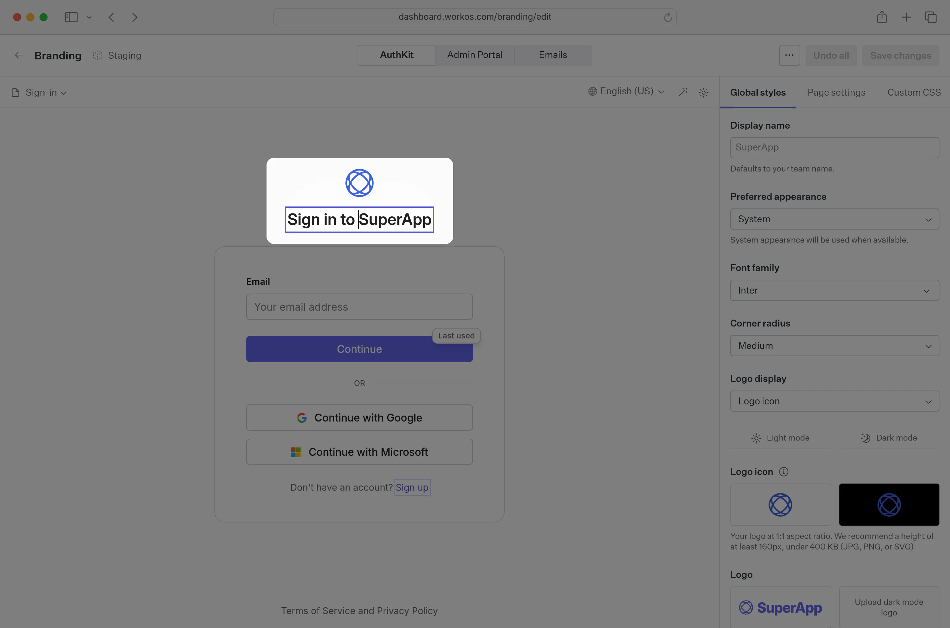Open the Custom CSS tab
Screen dimensions: 950x628
coord(914,92)
